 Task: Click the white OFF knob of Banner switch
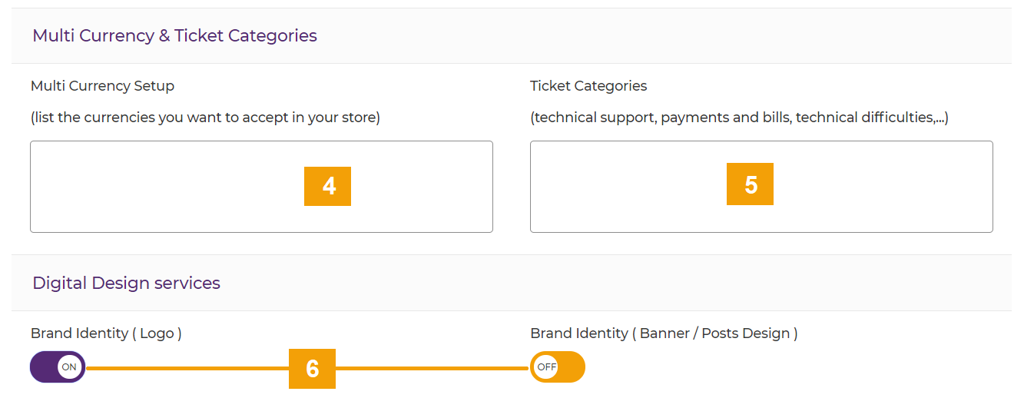pyautogui.click(x=546, y=367)
